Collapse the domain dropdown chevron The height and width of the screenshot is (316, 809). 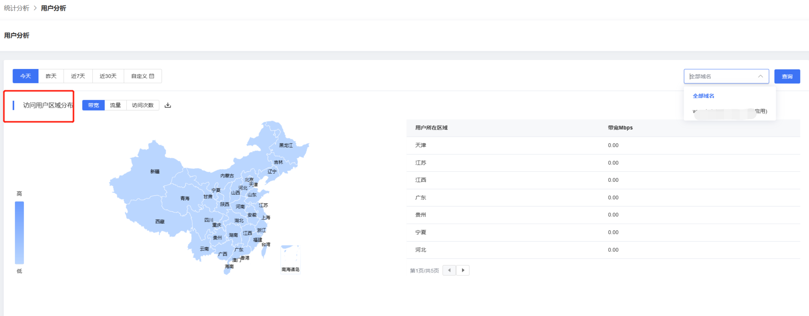tap(760, 76)
